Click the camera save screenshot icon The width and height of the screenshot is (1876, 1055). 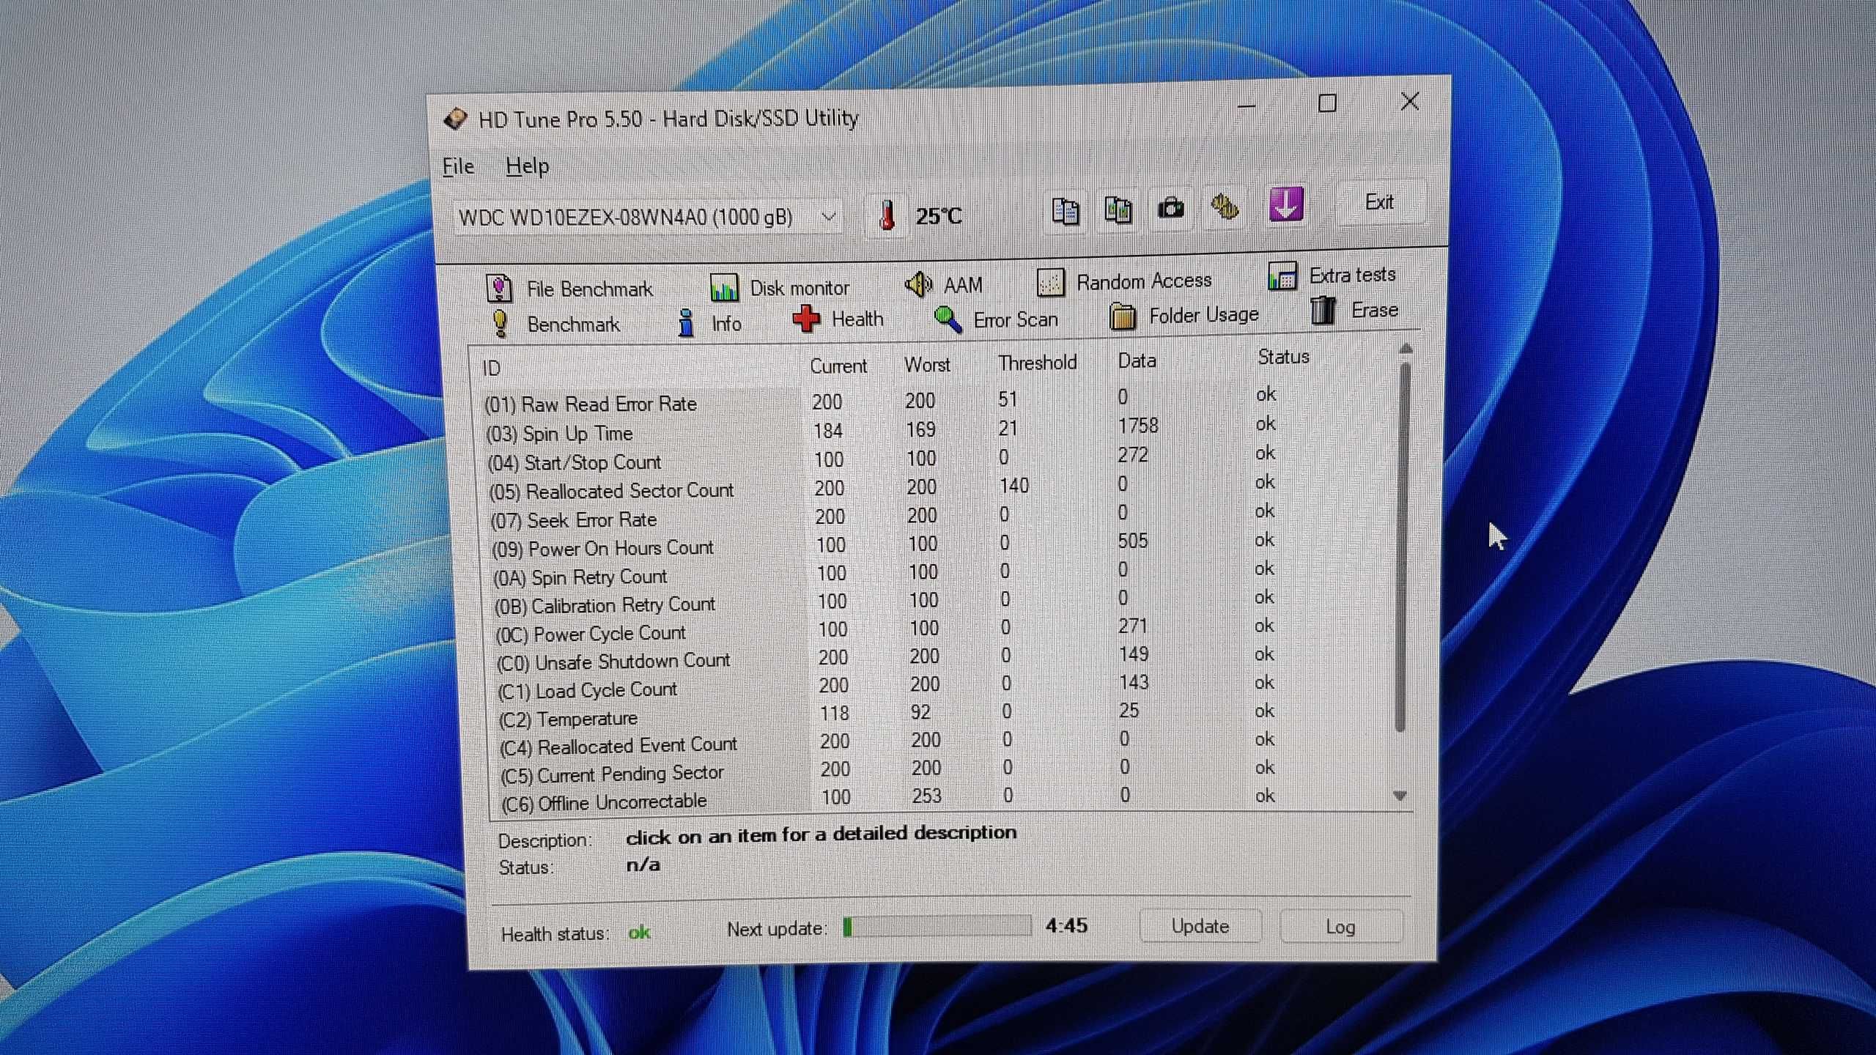(1171, 209)
